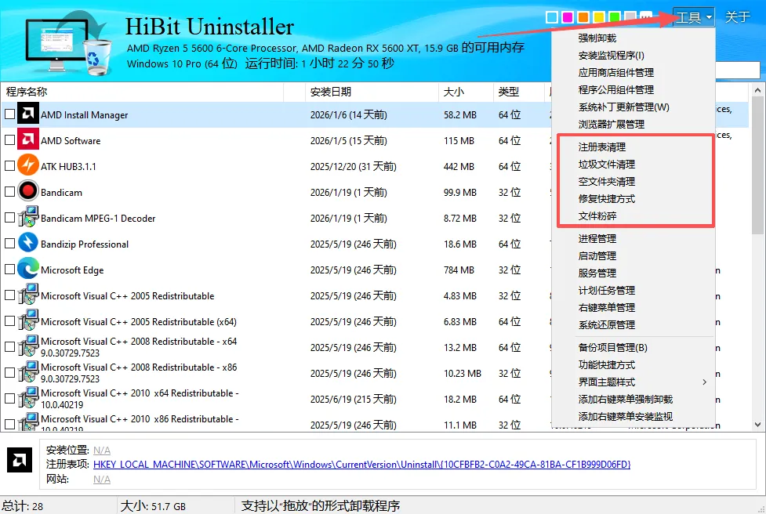The image size is (766, 514).
Task: Check the AMD Install Manager checkbox
Action: (x=9, y=114)
